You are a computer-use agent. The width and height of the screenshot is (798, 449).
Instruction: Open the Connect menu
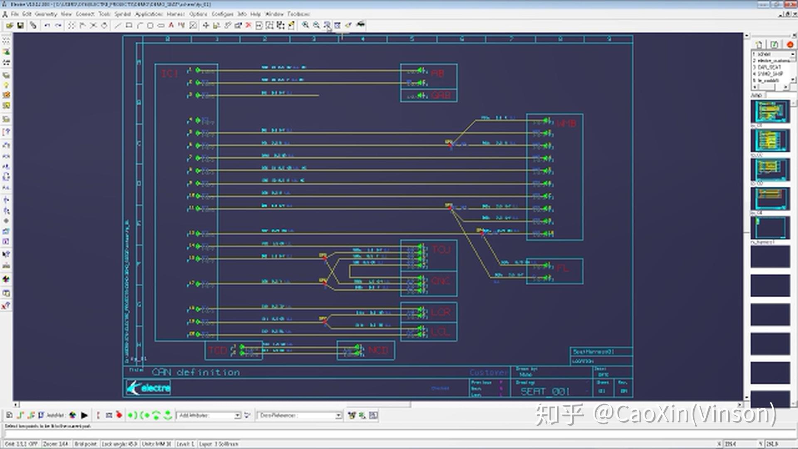tap(85, 14)
